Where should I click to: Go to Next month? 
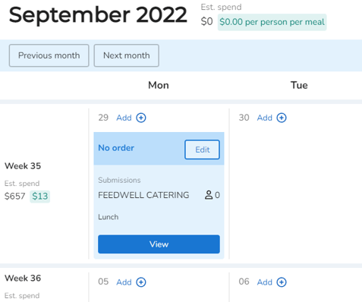point(127,55)
